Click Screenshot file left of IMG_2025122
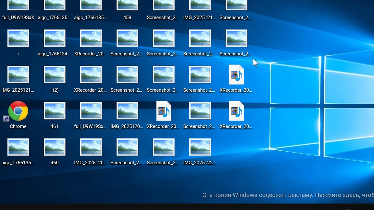 (x=164, y=147)
